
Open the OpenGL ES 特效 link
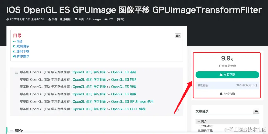(124, 87)
